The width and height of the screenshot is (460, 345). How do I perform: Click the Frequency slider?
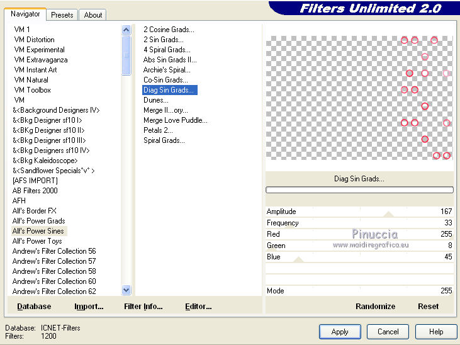359,223
